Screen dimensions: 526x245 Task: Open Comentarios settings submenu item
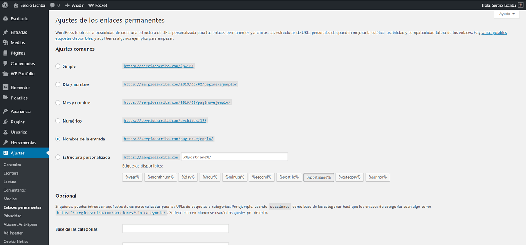tap(14, 190)
